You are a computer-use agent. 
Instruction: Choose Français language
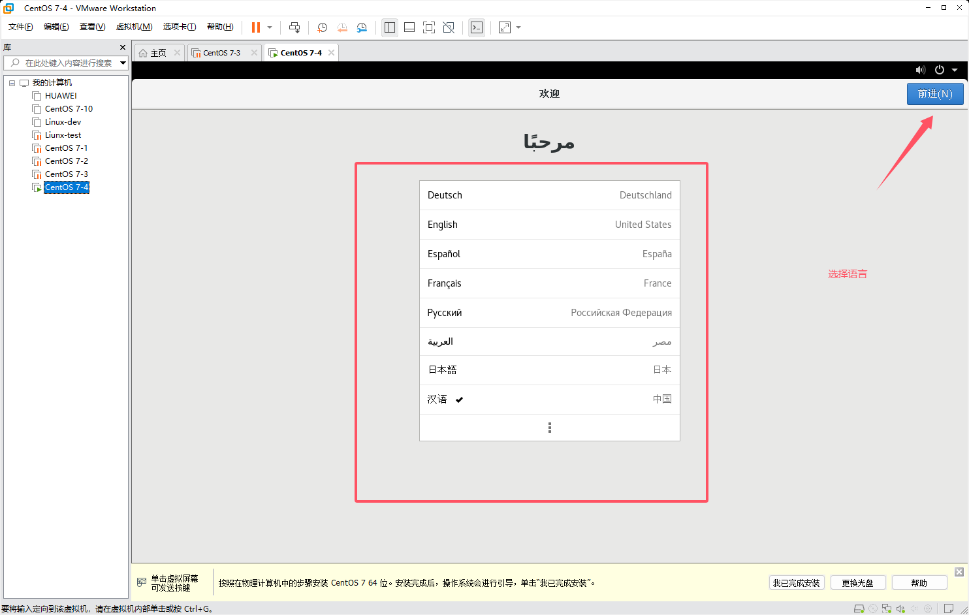550,283
